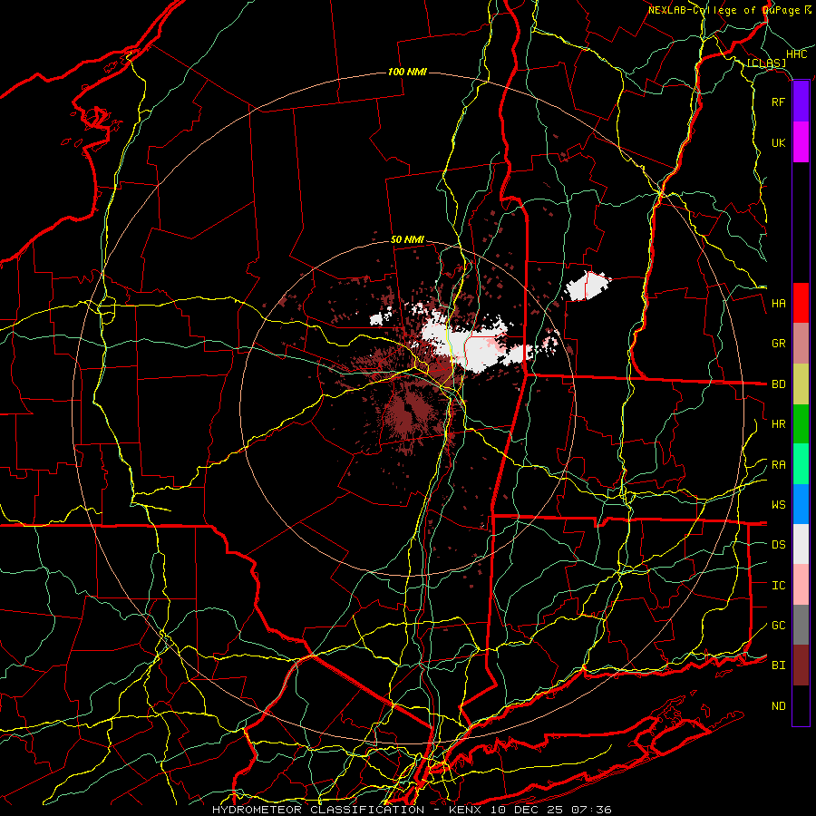Image resolution: width=816 pixels, height=816 pixels.
Task: Click the BD yellow legend swatch
Action: (801, 384)
